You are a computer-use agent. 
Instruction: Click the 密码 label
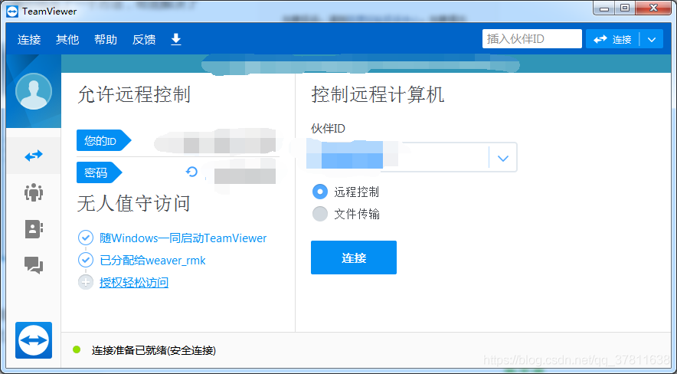coord(100,172)
